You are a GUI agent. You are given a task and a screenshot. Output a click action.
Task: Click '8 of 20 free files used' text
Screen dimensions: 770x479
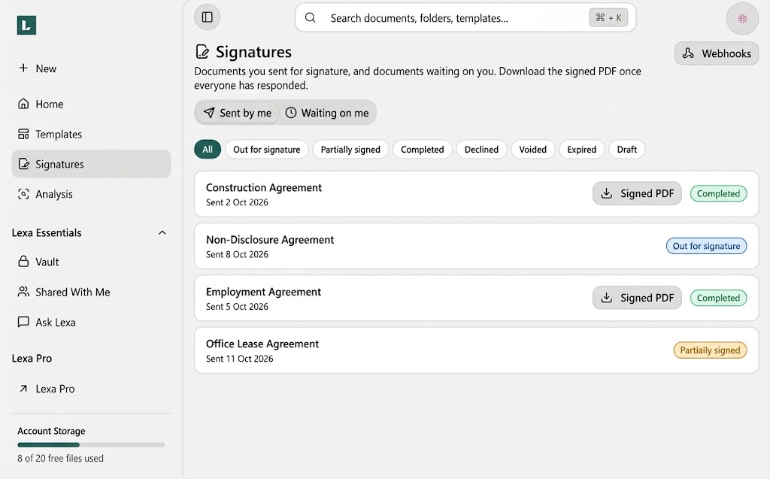click(60, 458)
